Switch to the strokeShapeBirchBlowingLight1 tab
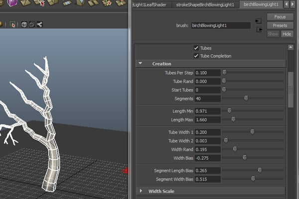This screenshot has width=299, height=199. pos(204,4)
